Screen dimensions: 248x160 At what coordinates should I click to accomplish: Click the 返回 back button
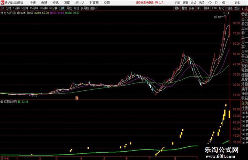point(237,8)
